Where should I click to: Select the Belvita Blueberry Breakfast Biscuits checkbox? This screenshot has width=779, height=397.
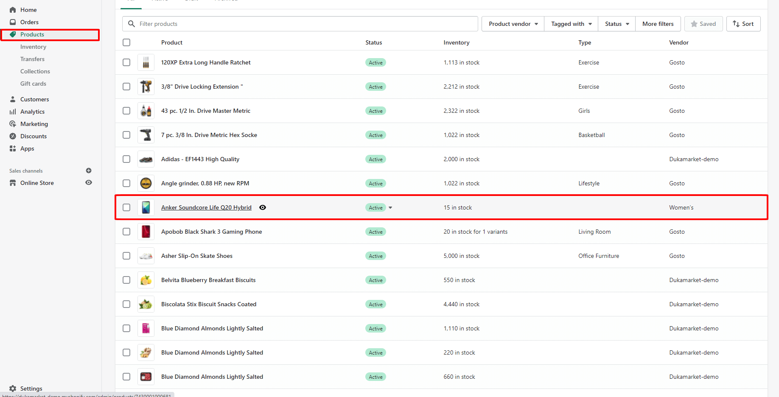126,280
